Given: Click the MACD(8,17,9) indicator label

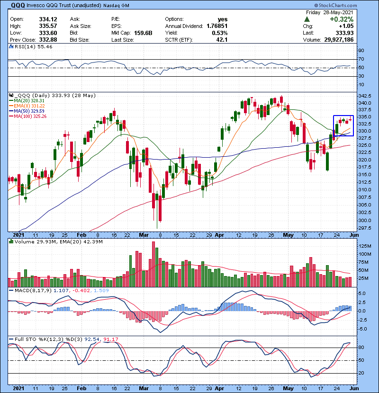Looking at the screenshot, I should [33, 291].
